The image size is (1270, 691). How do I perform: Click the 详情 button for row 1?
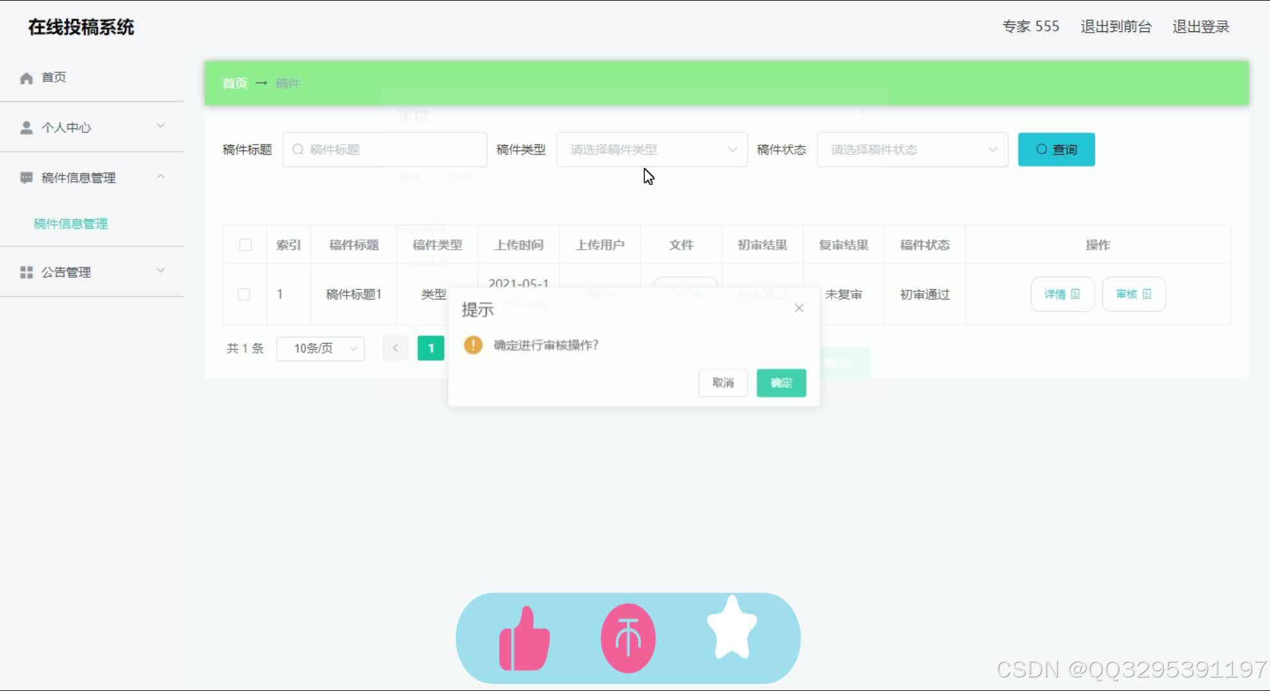(x=1063, y=294)
